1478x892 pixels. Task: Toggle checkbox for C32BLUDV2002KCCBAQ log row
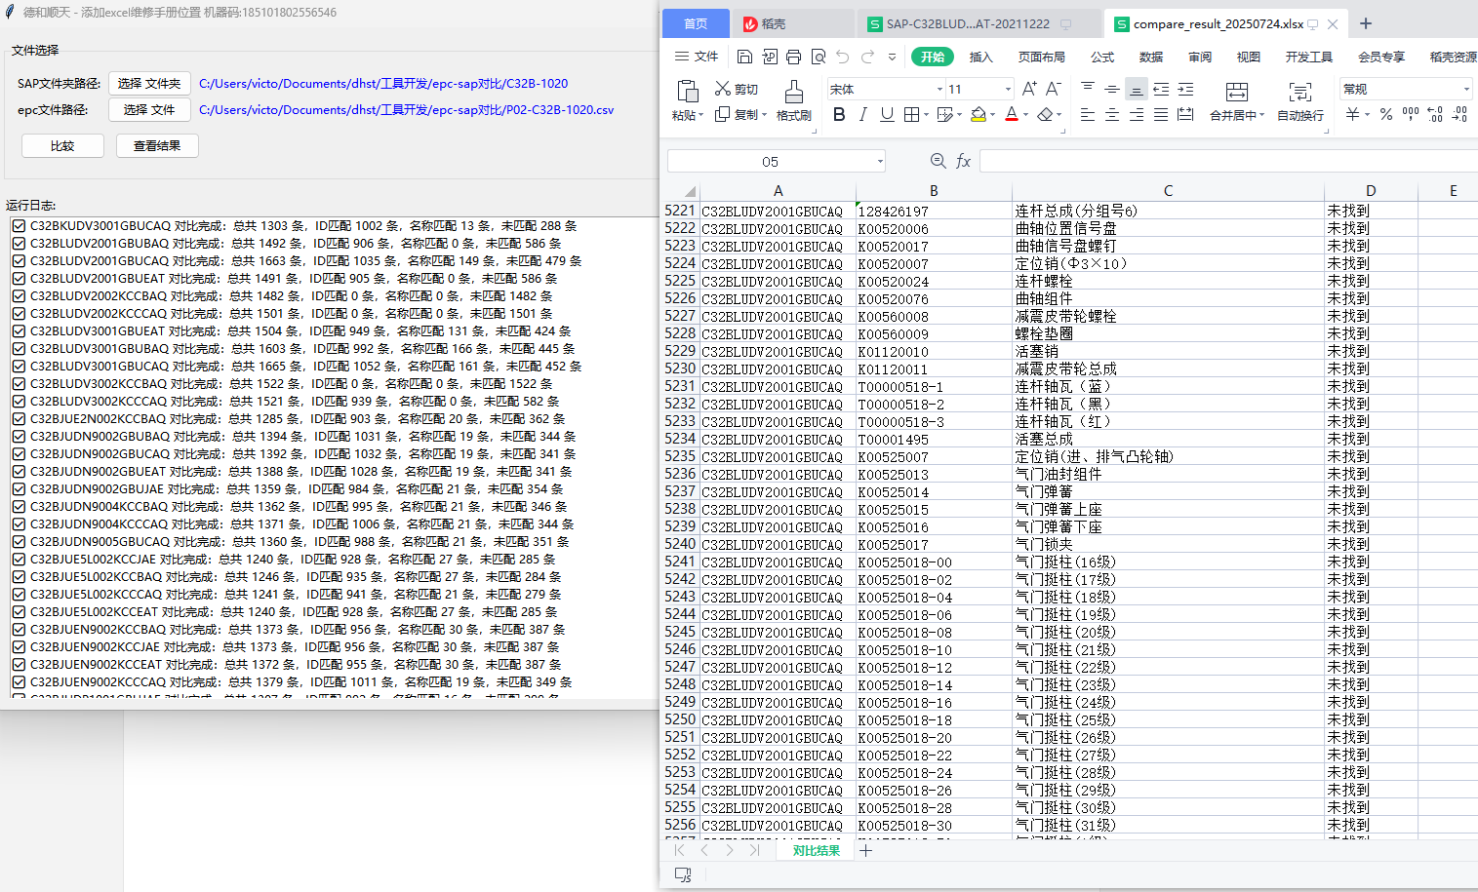click(x=19, y=296)
